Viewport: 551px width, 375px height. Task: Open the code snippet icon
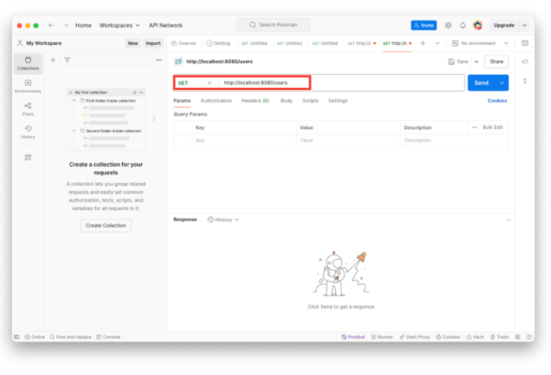click(525, 62)
